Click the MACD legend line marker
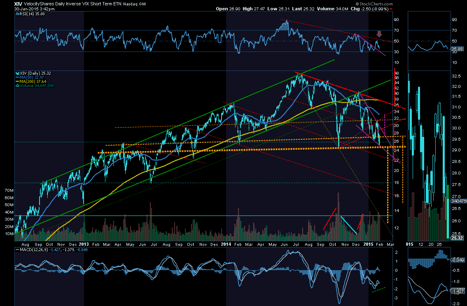 coord(18,250)
